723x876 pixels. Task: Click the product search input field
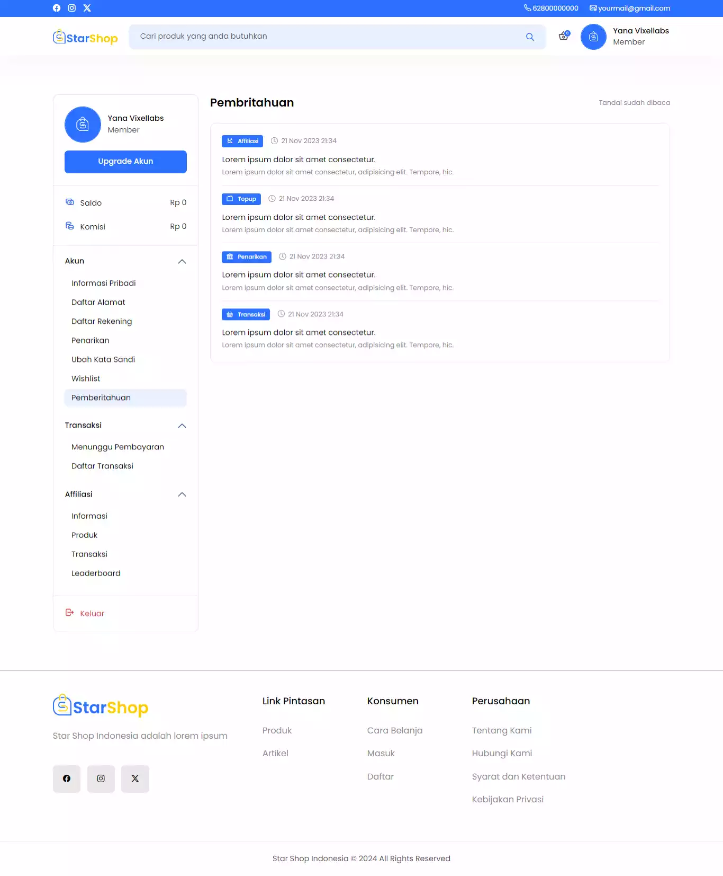click(x=328, y=37)
